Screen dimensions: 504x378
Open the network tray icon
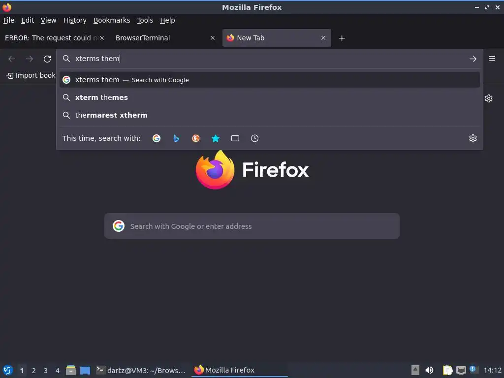pyautogui.click(x=461, y=370)
